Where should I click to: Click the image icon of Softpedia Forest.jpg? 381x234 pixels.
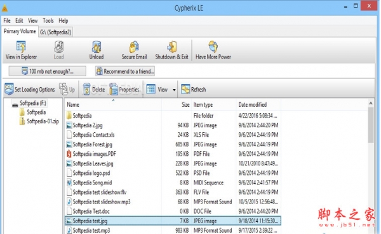[69, 144]
